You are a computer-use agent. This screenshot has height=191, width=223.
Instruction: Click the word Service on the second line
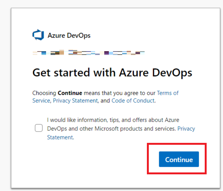(x=41, y=101)
